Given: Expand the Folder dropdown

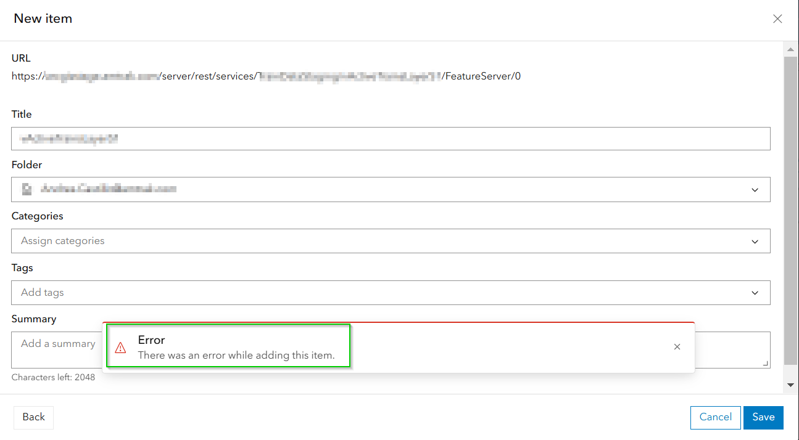Looking at the screenshot, I should click(x=755, y=190).
